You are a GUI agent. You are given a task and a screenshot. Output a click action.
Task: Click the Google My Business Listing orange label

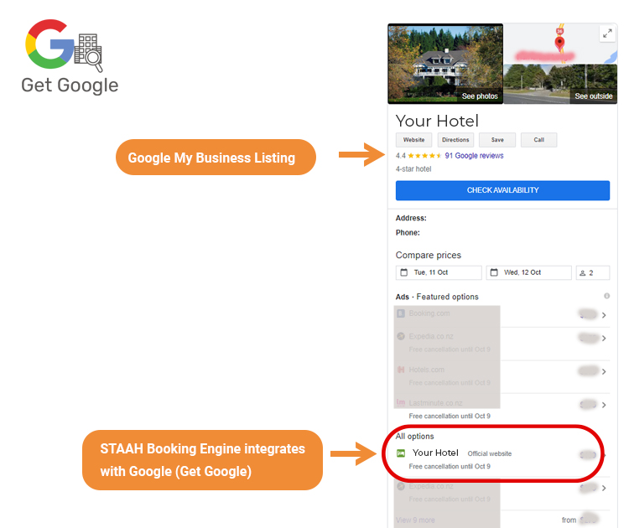(216, 158)
